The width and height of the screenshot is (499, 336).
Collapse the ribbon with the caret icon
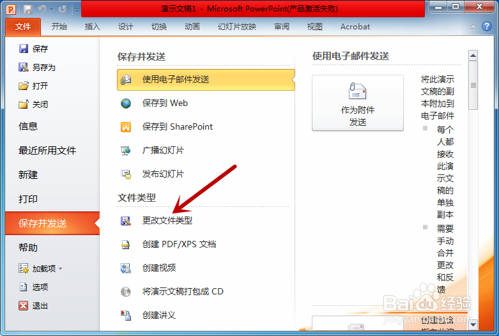point(473,27)
